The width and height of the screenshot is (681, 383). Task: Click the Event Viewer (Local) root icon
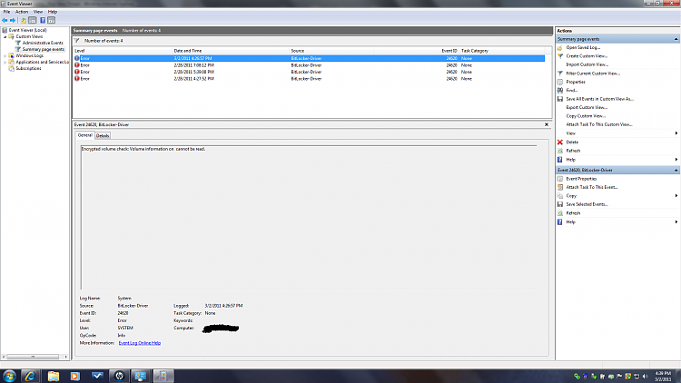click(5, 30)
